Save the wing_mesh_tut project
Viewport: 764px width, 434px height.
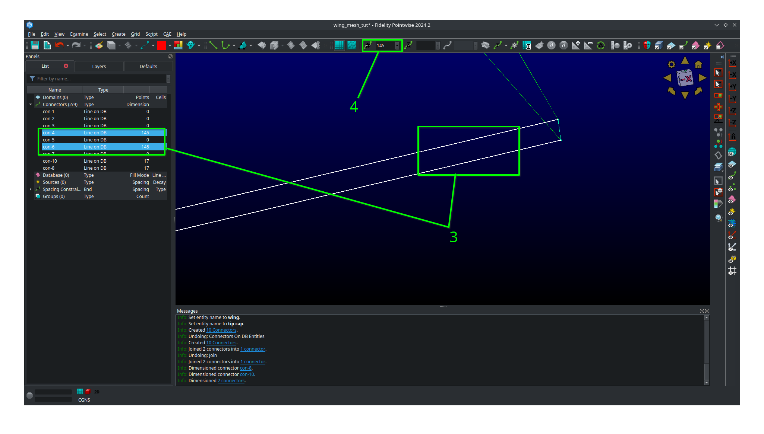tap(35, 45)
